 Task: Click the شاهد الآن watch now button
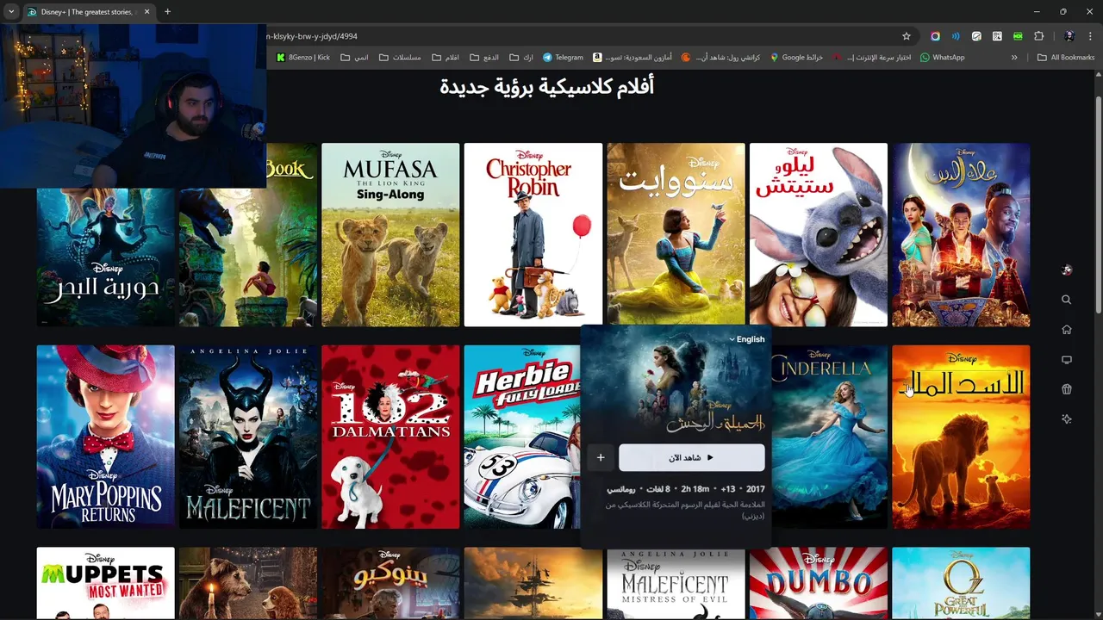click(x=691, y=457)
